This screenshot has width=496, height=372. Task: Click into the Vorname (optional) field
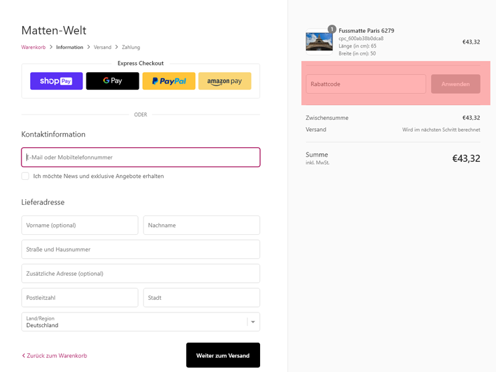(x=80, y=225)
